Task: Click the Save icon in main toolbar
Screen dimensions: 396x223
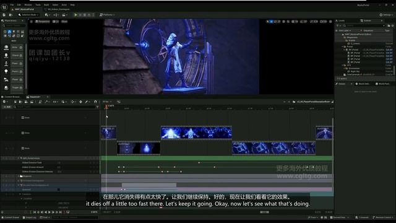Action: click(4, 15)
